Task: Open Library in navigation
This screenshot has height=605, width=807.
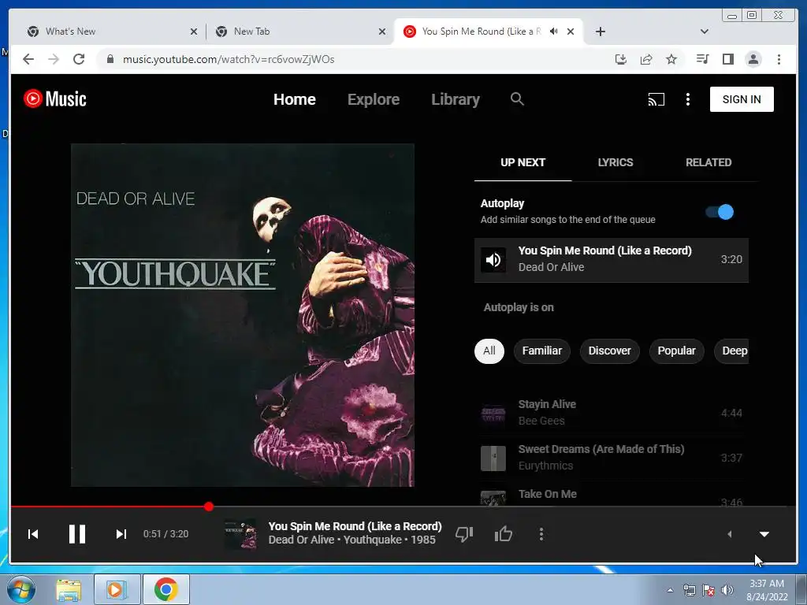Action: pos(455,99)
